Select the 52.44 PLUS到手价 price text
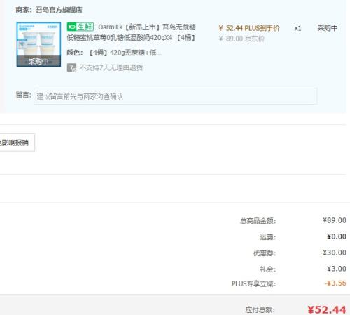This screenshot has width=350, height=315. (249, 28)
